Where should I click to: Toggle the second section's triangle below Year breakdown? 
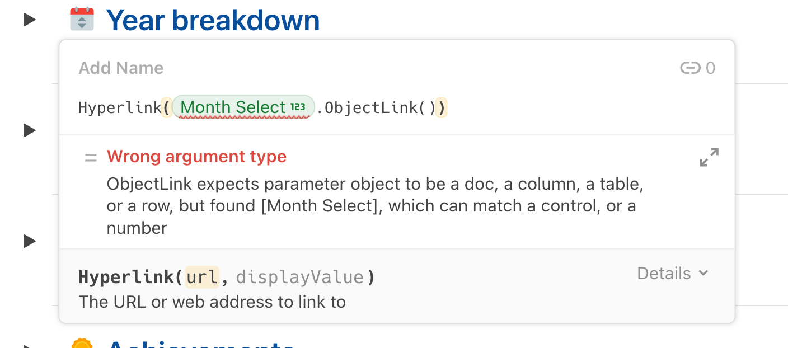tap(29, 131)
